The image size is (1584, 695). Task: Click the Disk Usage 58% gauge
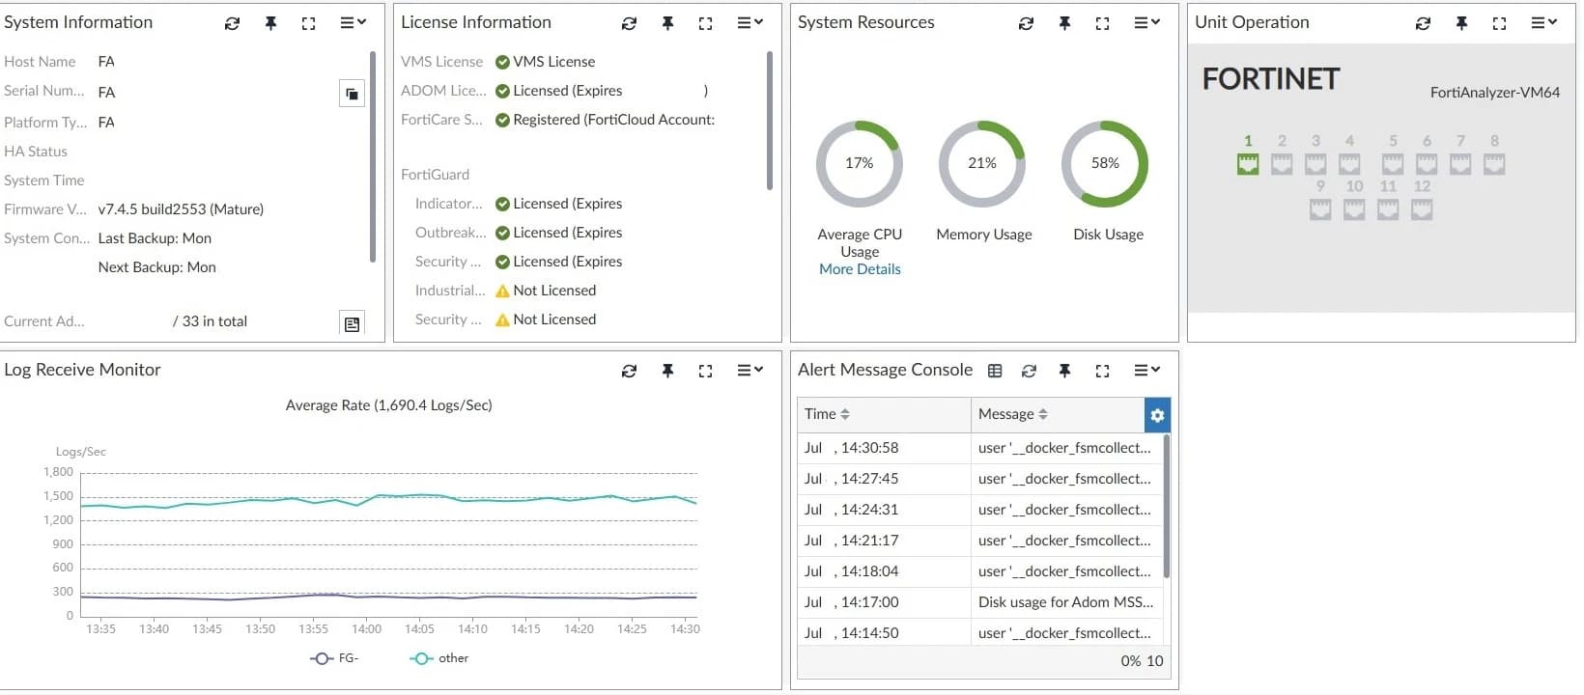[1105, 164]
